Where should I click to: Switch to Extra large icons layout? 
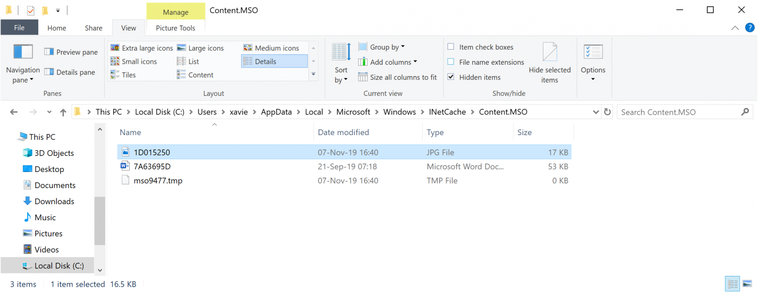pos(142,48)
